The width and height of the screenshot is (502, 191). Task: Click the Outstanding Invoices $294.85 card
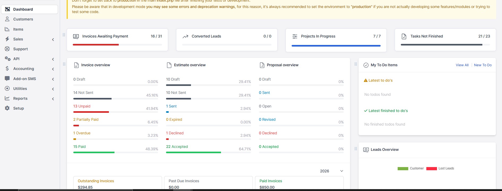[118, 183]
